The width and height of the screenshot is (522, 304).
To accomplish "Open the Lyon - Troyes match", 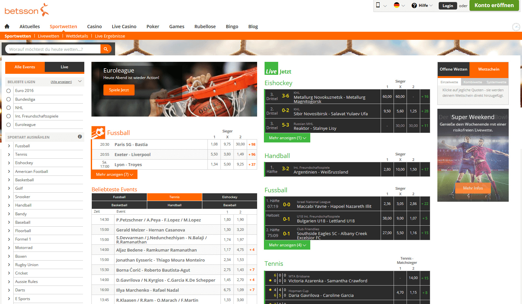I will tap(128, 165).
